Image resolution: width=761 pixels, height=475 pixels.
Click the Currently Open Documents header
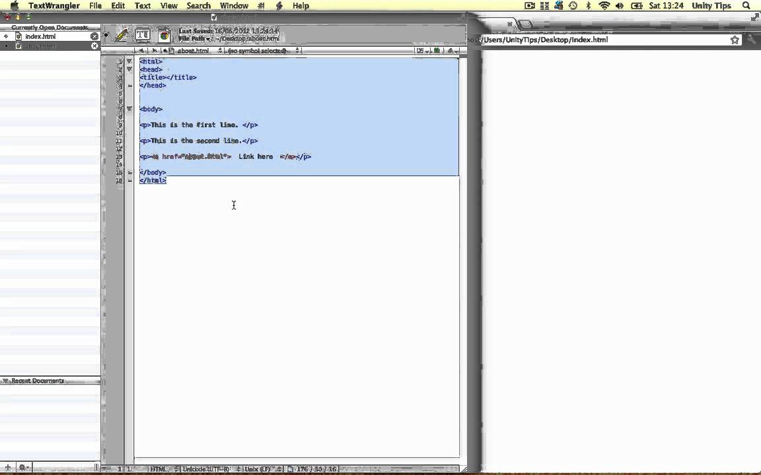click(x=50, y=28)
